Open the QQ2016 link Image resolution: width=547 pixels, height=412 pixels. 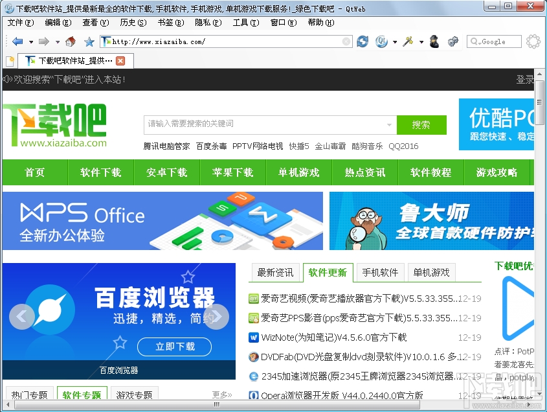pos(404,146)
